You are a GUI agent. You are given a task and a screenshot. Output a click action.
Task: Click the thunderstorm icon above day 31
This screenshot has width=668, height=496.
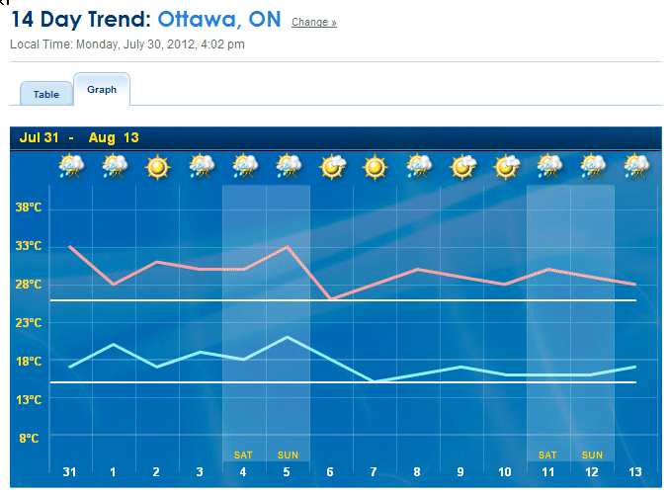pos(71,167)
